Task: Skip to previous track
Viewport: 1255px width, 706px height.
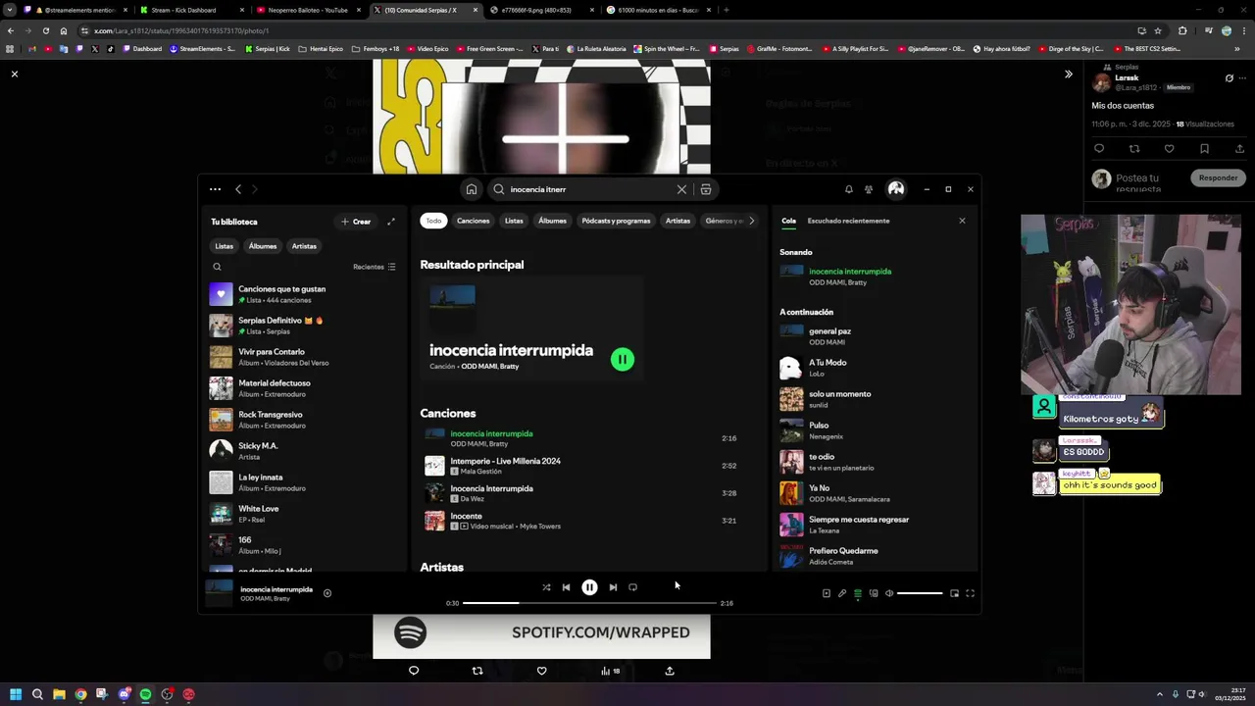Action: click(x=566, y=587)
